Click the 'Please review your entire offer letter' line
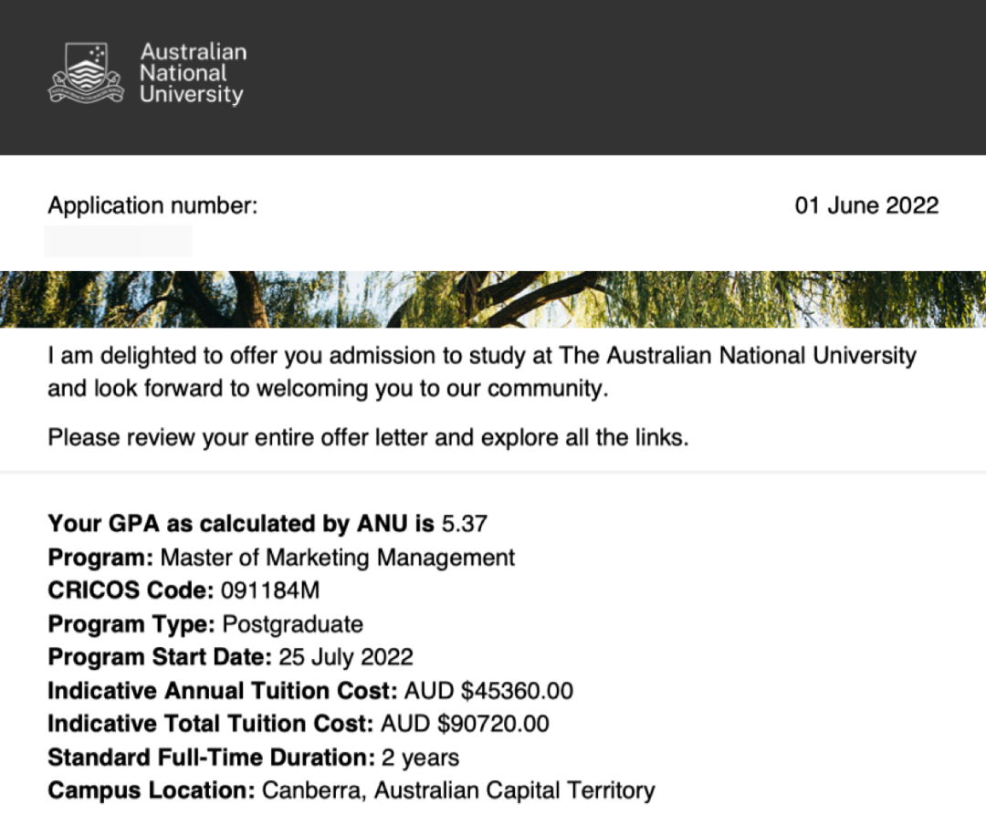Image resolution: width=986 pixels, height=815 pixels. [368, 437]
